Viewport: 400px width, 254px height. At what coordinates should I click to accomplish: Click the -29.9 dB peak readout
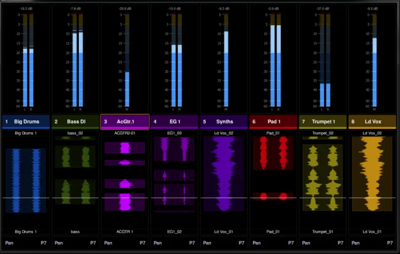tap(125, 8)
